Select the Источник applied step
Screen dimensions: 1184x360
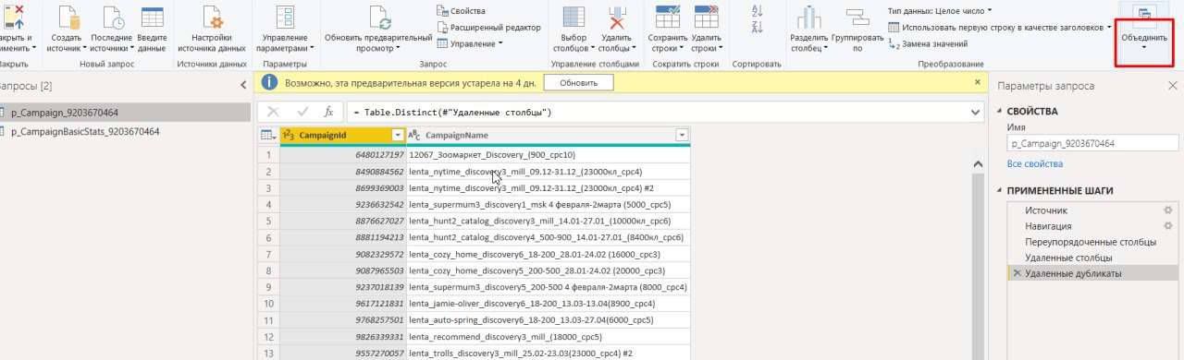click(x=1045, y=210)
